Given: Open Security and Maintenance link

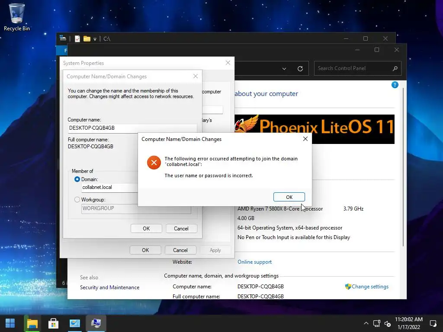Looking at the screenshot, I should point(109,287).
